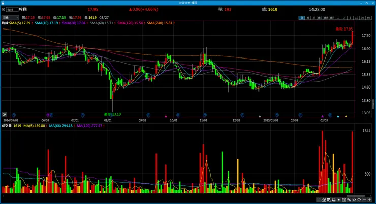
Task: Select the adjusted daily period button
Action: pyautogui.click(x=320, y=18)
